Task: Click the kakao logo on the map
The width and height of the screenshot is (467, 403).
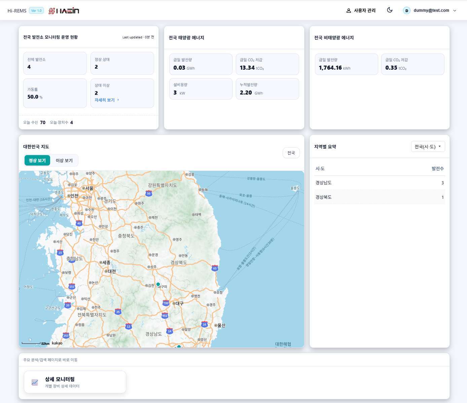Action: pos(57,343)
